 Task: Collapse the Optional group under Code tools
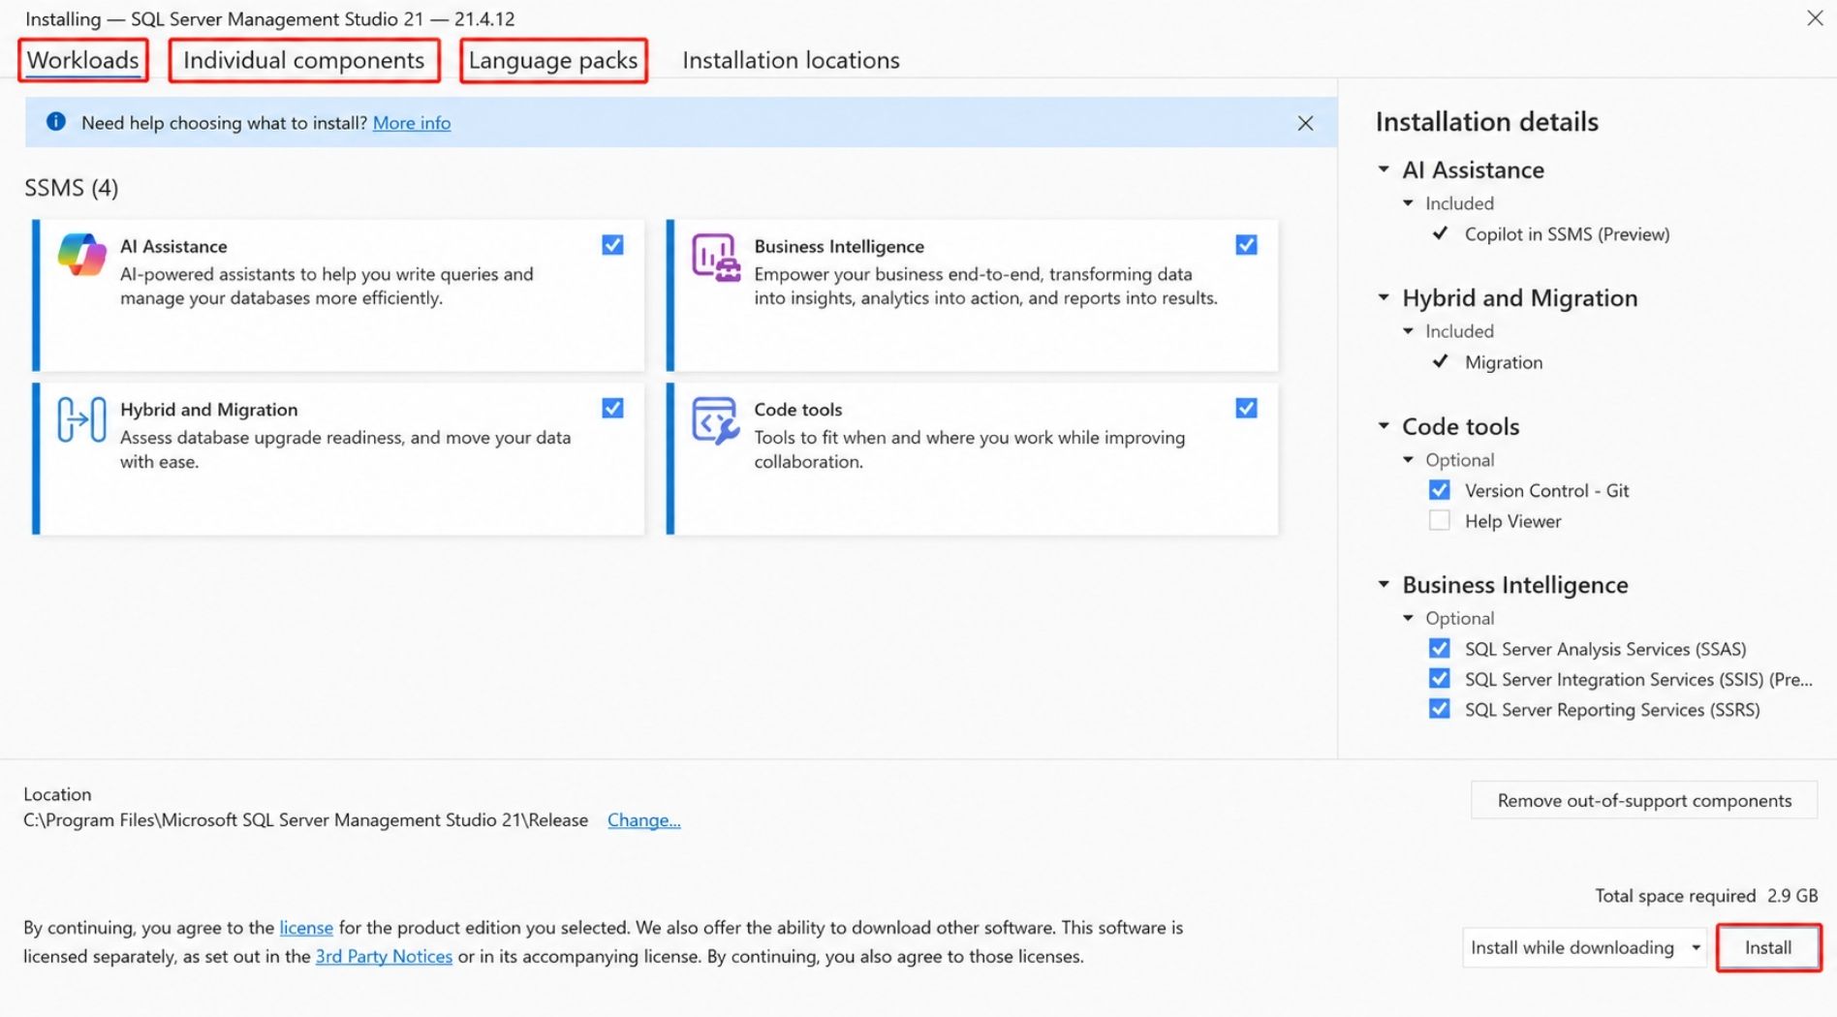(x=1409, y=460)
